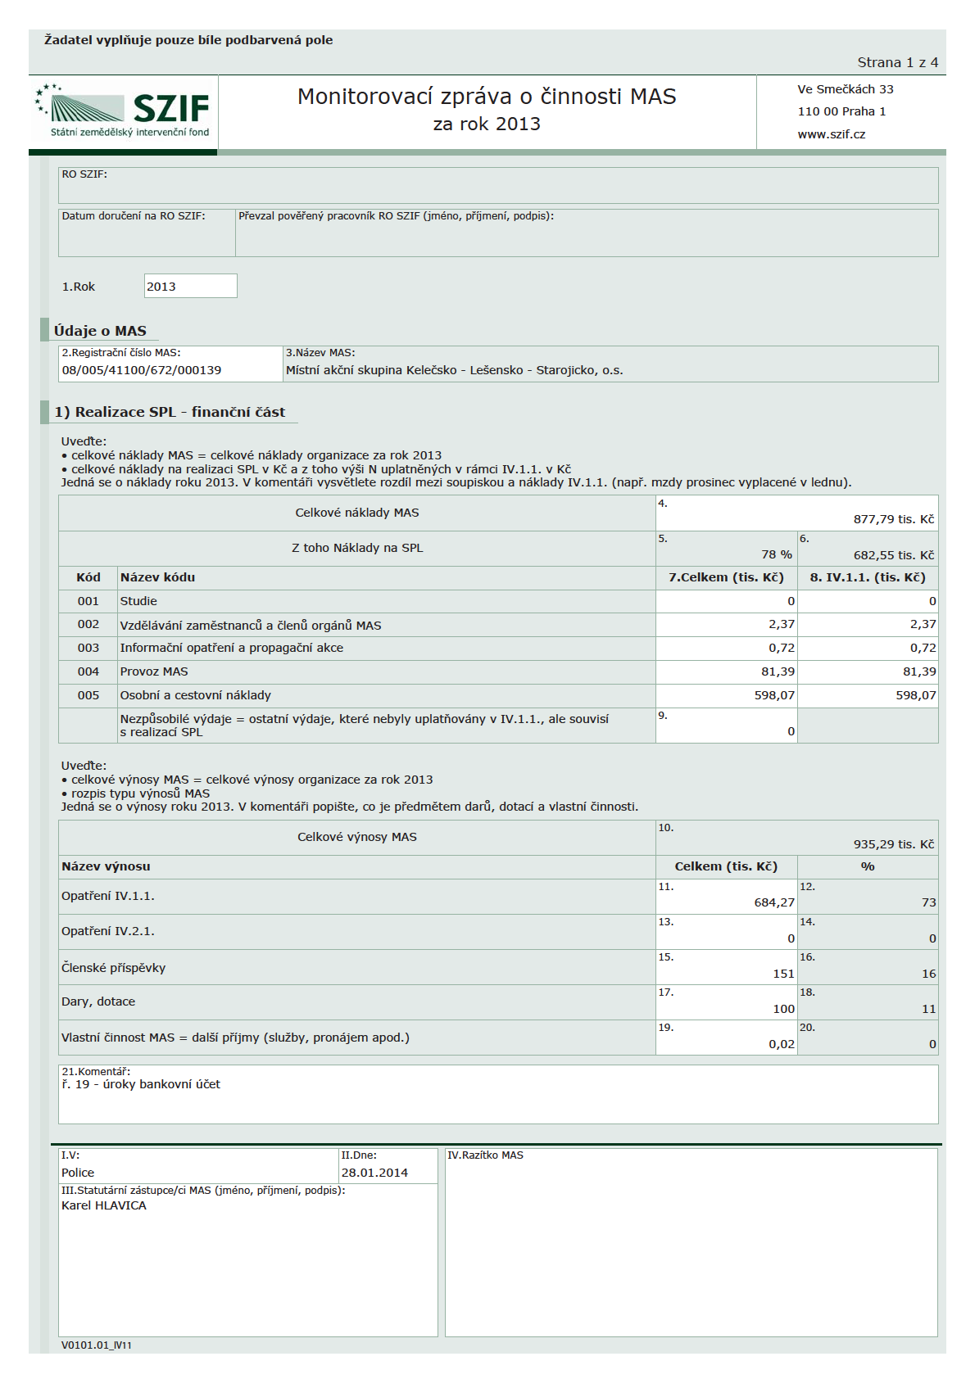Screen dimensions: 975x1379
Task: Click Členské příspěvky amount 151
Action: tap(726, 967)
